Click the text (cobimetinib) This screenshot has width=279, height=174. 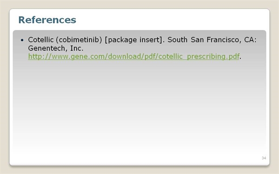click(79, 40)
